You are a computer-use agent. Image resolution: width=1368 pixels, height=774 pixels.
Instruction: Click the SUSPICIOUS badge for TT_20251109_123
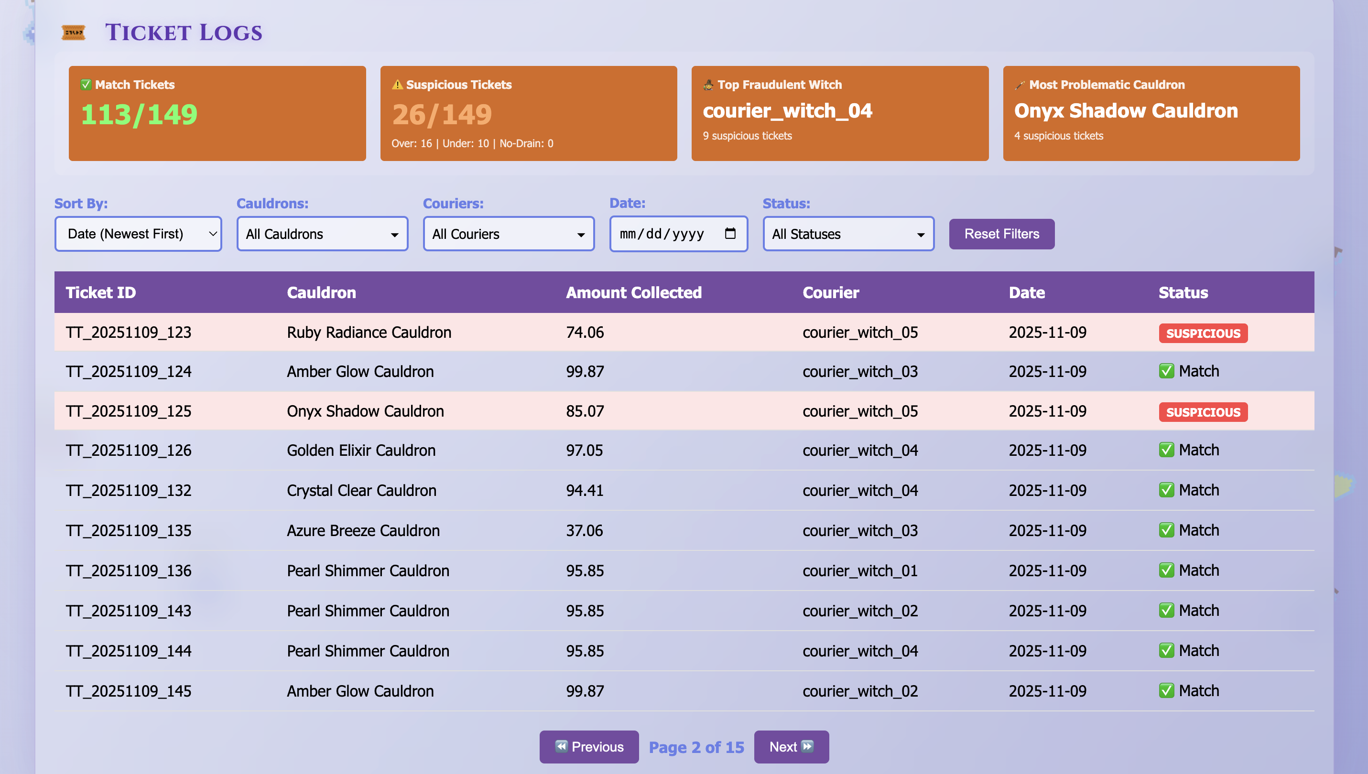click(1203, 333)
